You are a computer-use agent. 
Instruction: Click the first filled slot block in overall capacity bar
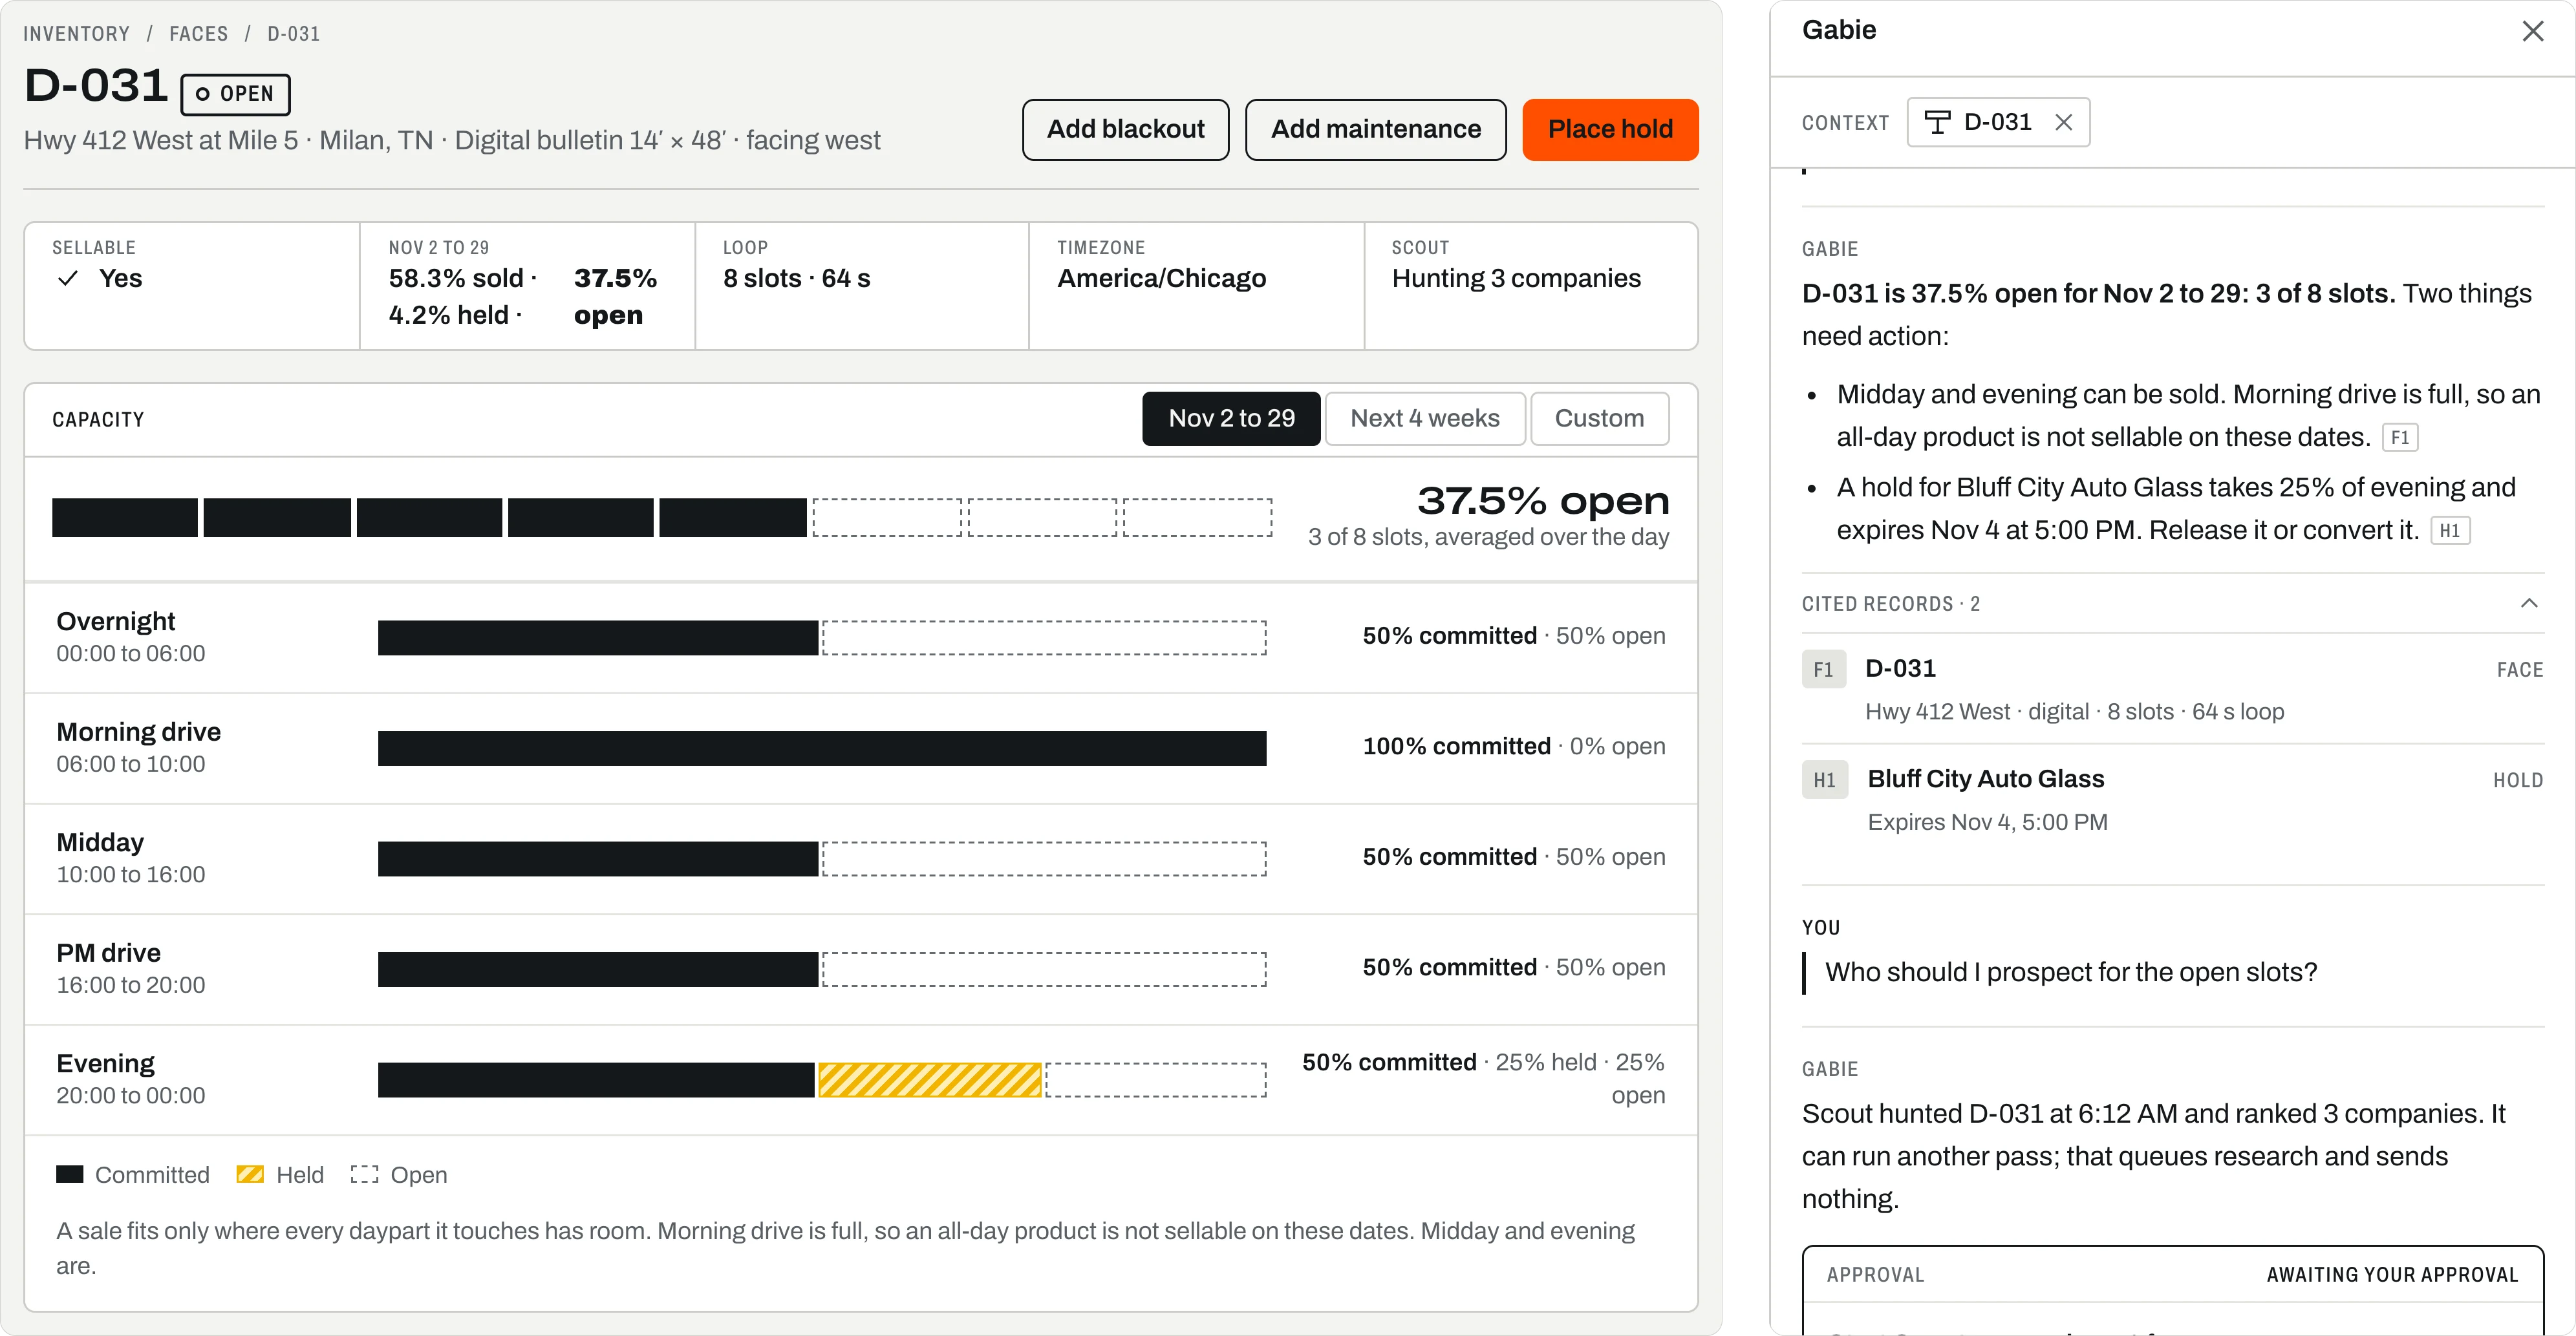125,518
